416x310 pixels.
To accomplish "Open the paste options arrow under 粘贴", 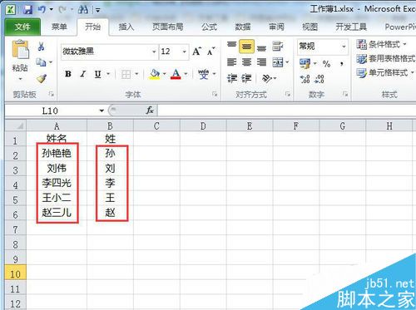I will tap(20, 79).
